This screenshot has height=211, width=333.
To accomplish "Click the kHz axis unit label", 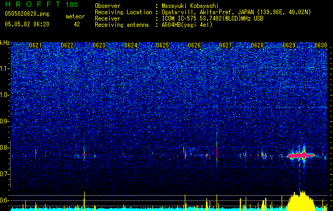I will pos(5,43).
